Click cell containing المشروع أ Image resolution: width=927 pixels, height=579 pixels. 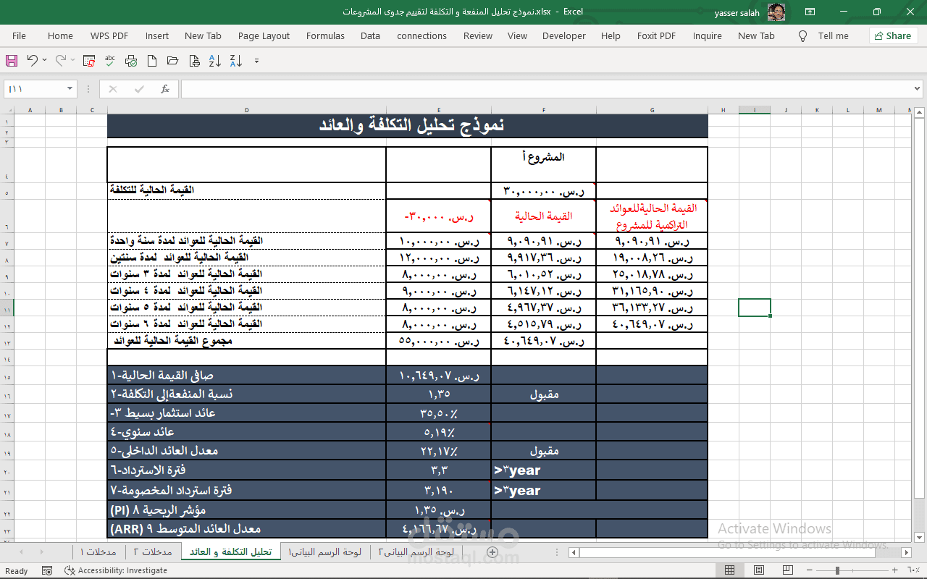[544, 165]
